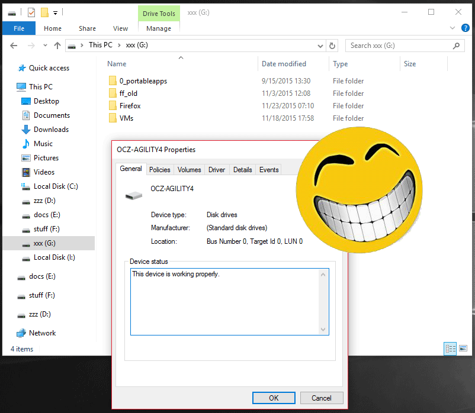
Task: Open the recent locations dropdown arrow
Action: tap(45, 46)
